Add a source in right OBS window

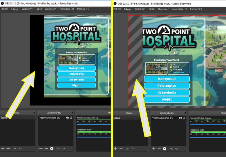(x=154, y=148)
